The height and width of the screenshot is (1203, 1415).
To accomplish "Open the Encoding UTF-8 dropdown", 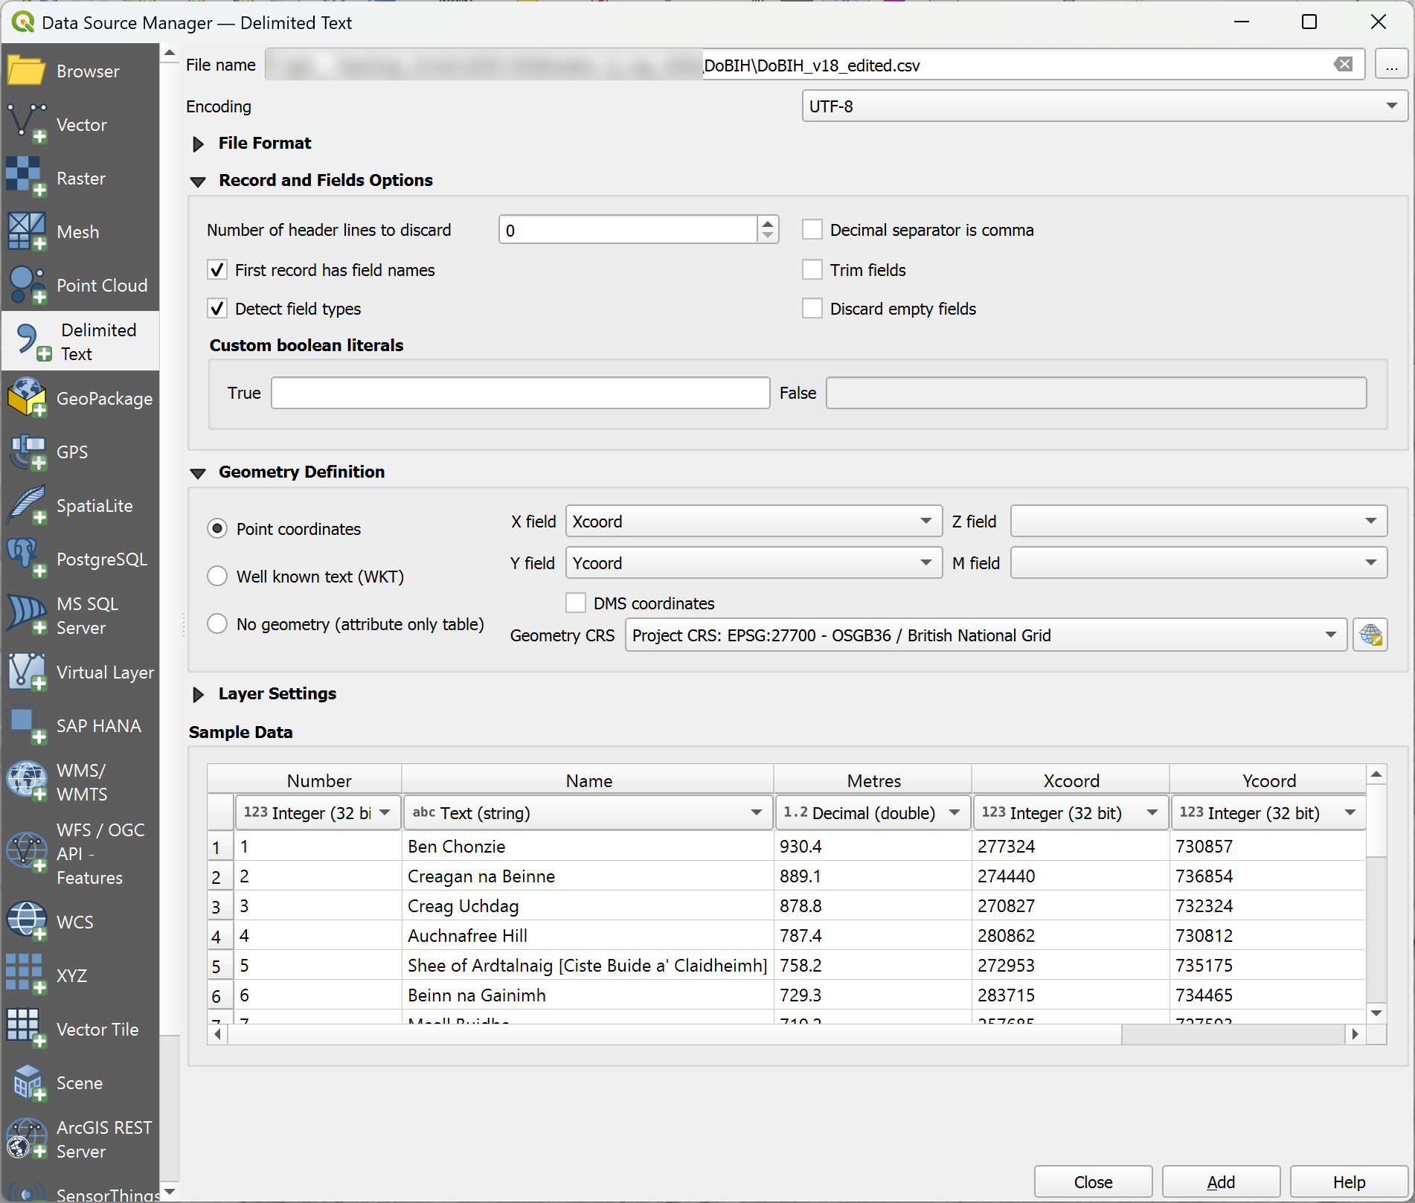I will (1104, 106).
